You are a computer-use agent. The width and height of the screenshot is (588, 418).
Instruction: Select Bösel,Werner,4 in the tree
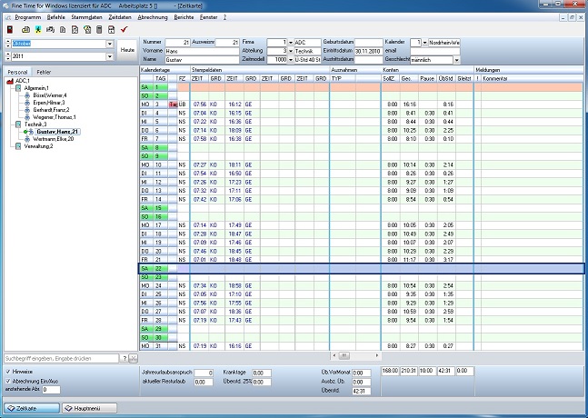[49, 95]
